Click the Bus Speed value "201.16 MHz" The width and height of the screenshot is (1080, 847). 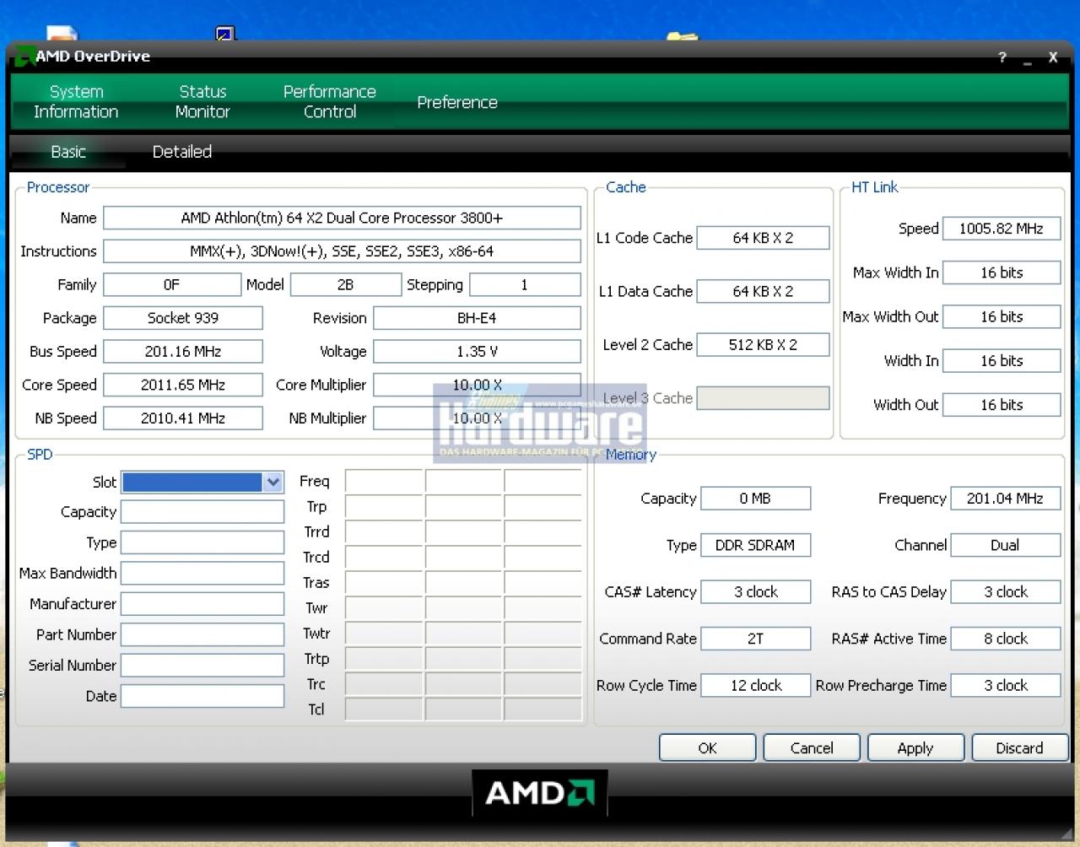click(x=183, y=352)
